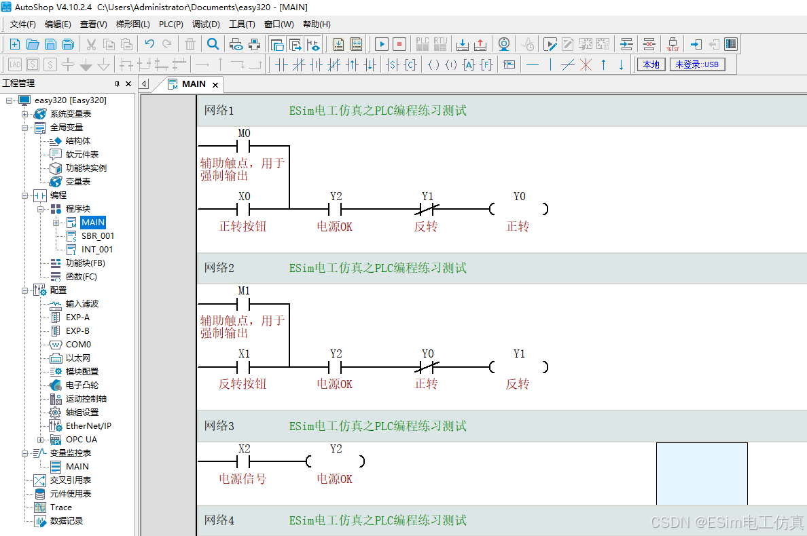Click the tab scroll-left arrow

(x=145, y=83)
